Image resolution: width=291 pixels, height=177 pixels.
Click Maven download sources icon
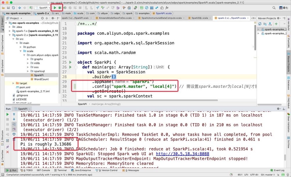coord(270,24)
